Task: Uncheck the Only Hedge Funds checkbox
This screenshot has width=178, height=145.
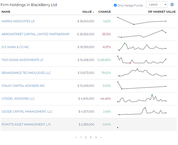Action: tap(115, 5)
